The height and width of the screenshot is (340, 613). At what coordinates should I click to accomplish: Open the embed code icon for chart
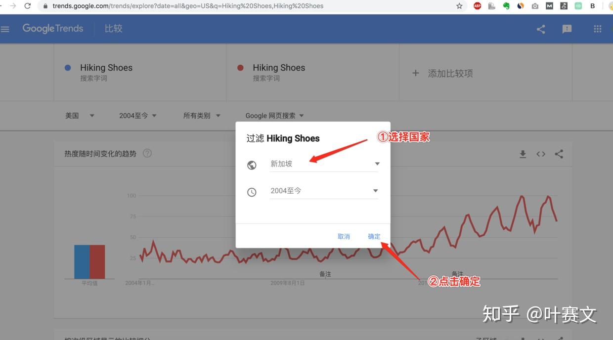(541, 154)
